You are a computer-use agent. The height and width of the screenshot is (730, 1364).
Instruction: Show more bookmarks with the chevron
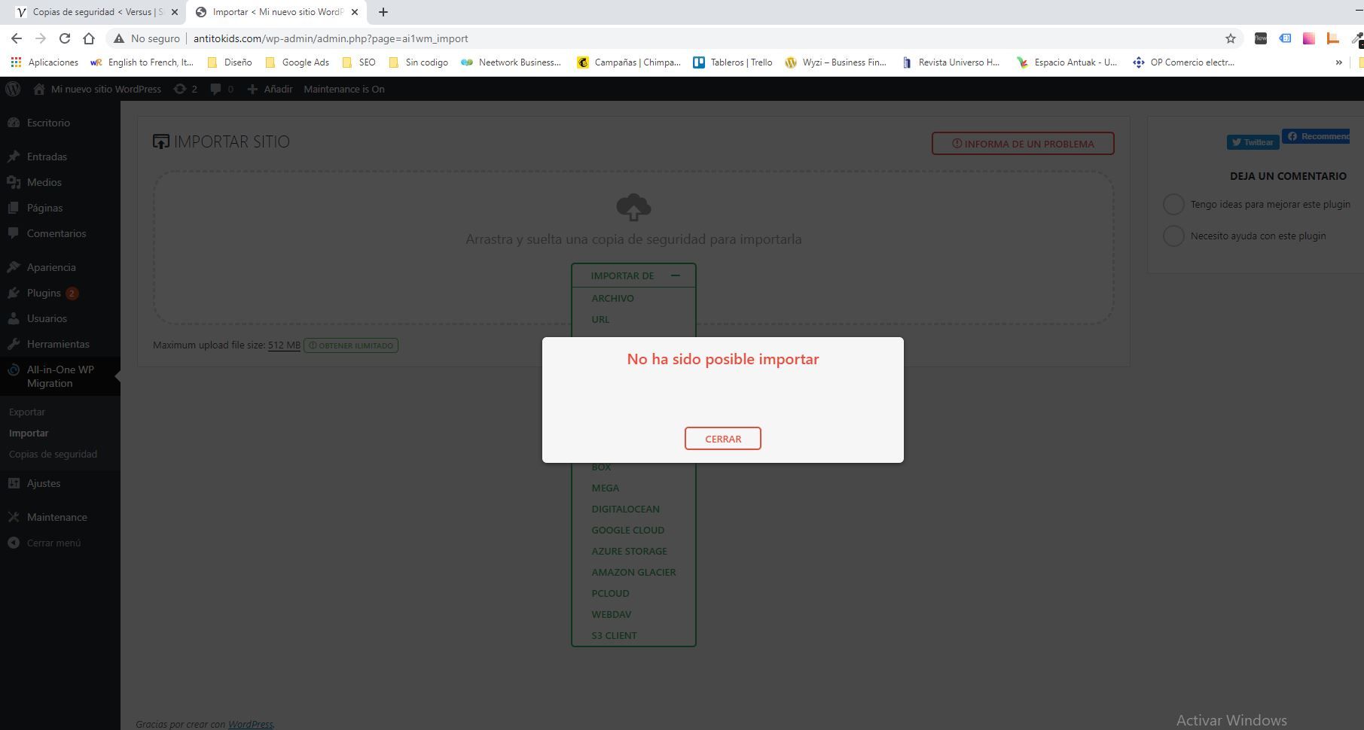(1338, 62)
